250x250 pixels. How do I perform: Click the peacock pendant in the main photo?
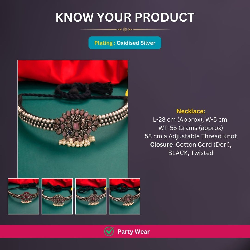76,125
